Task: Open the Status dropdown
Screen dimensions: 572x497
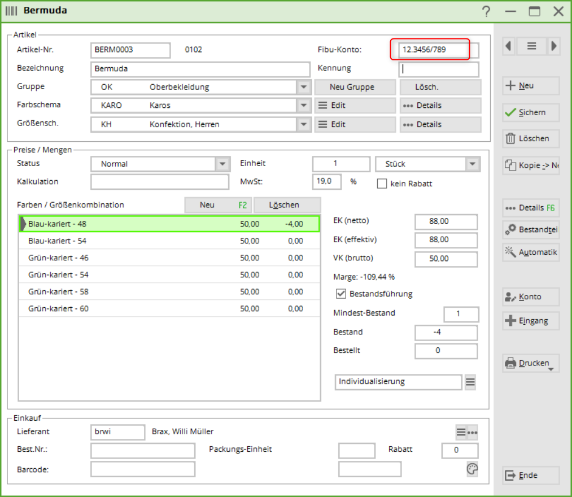Action: coord(222,164)
